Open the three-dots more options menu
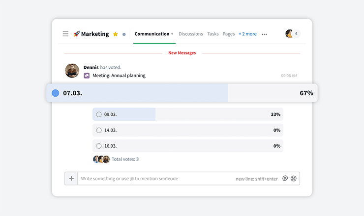Image resolution: width=364 pixels, height=216 pixels. pyautogui.click(x=264, y=34)
